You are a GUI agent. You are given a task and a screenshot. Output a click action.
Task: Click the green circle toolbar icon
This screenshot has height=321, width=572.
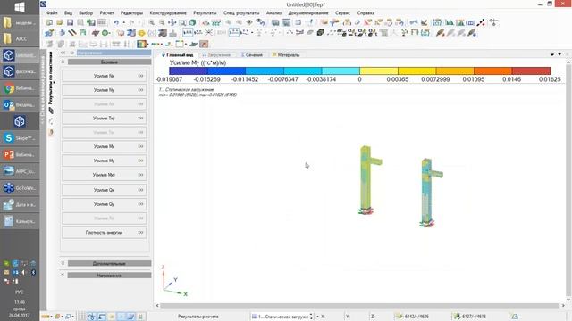click(x=105, y=33)
